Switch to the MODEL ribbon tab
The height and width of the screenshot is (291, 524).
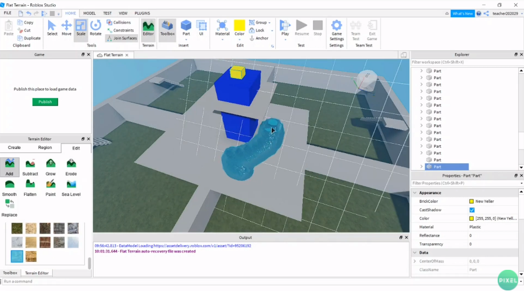click(89, 13)
